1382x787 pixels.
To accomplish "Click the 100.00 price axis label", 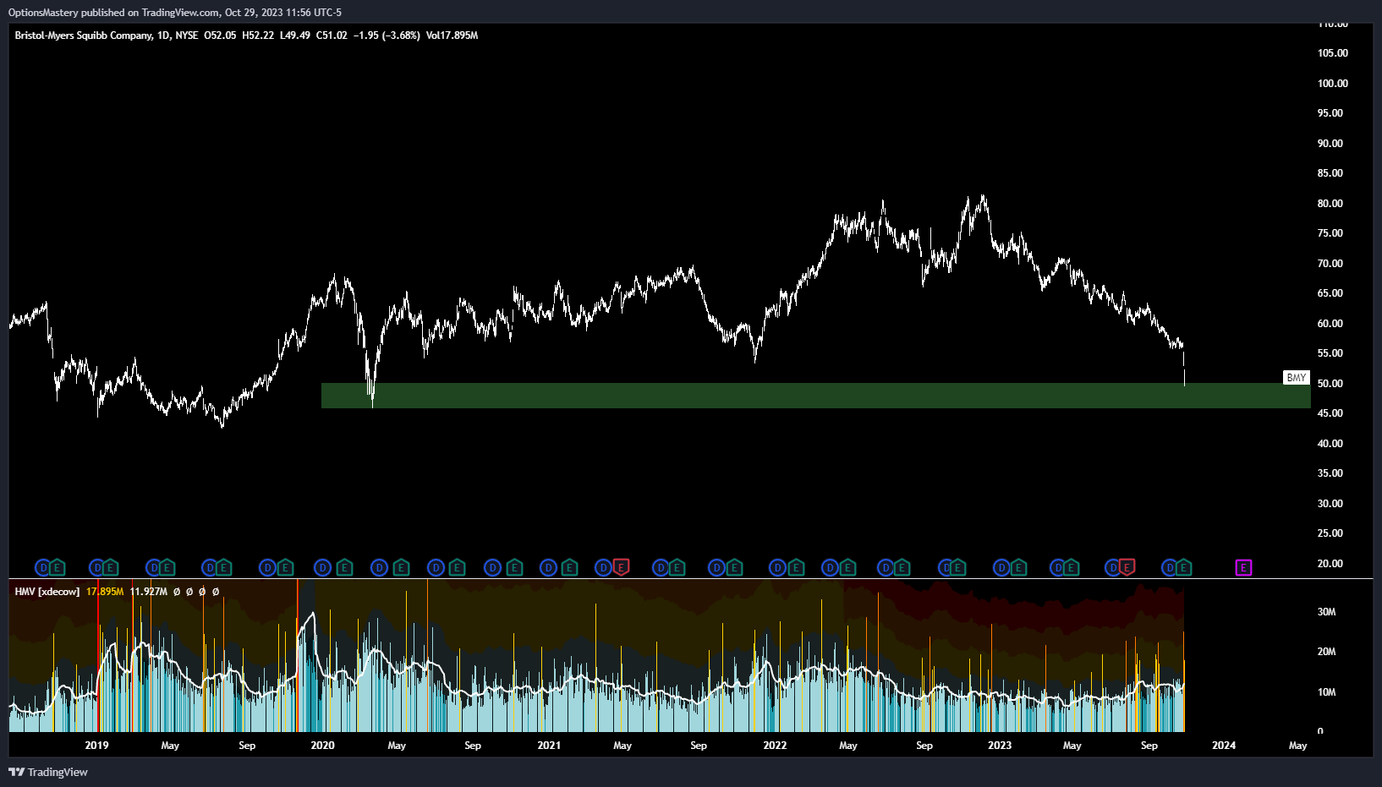I will [x=1332, y=84].
